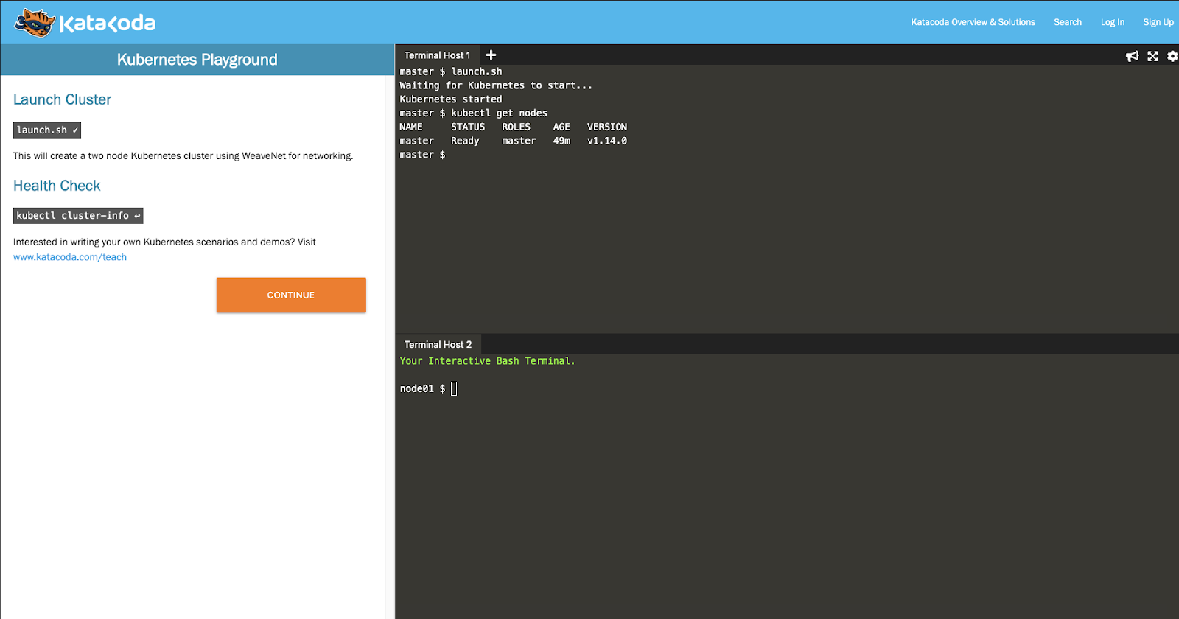
Task: Open Search in top navigation
Action: [1068, 22]
